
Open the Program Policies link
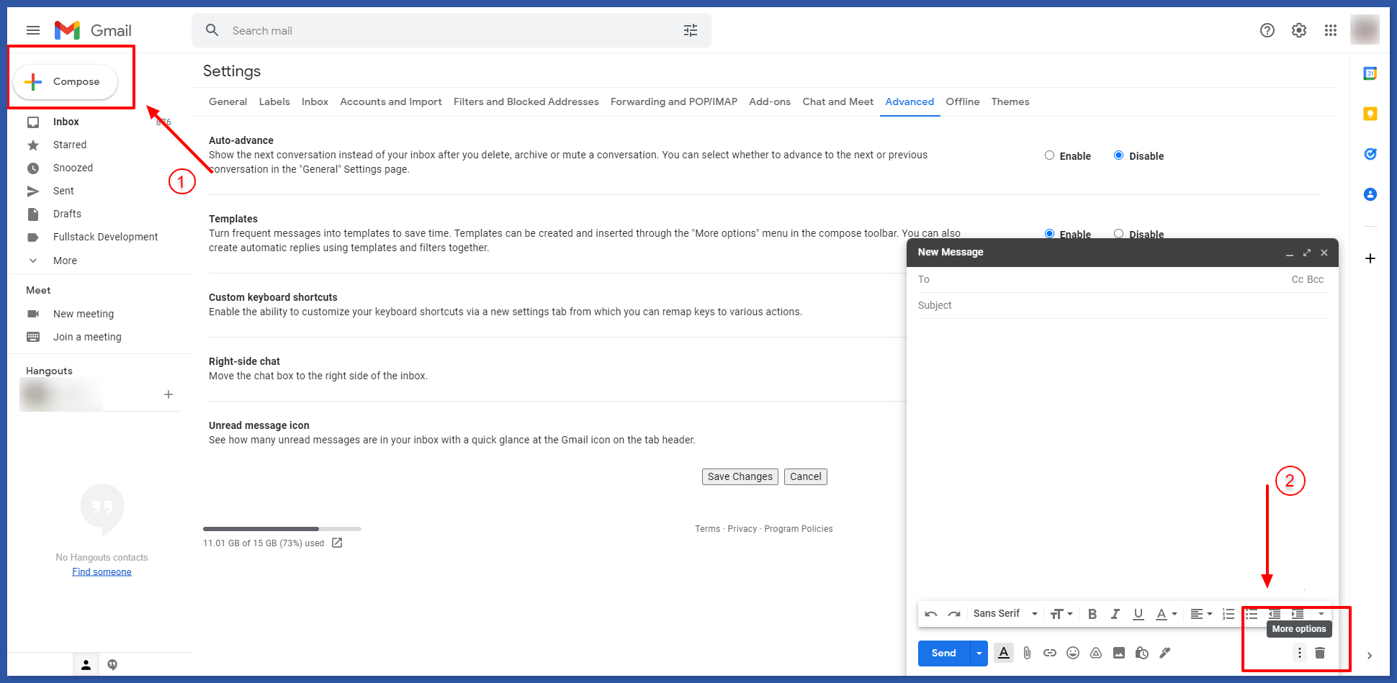pos(798,528)
